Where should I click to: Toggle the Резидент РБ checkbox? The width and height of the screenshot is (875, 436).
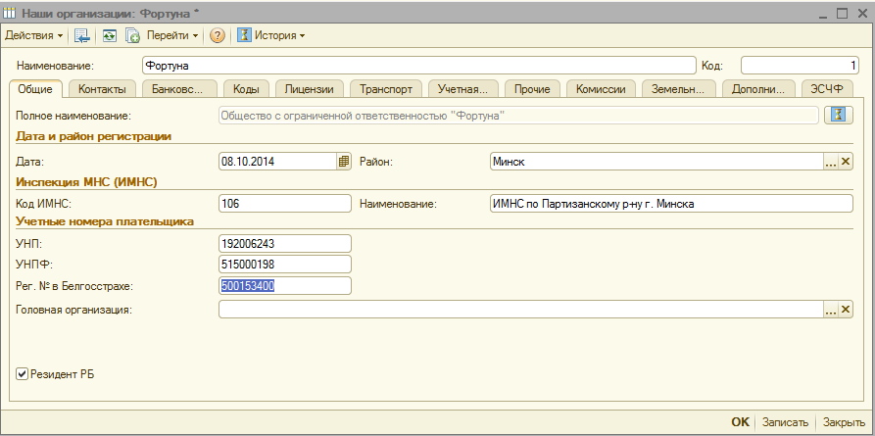click(x=22, y=373)
